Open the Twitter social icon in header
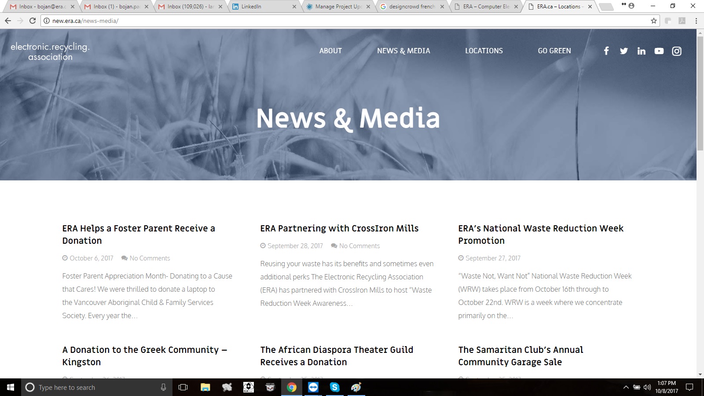 [623, 51]
